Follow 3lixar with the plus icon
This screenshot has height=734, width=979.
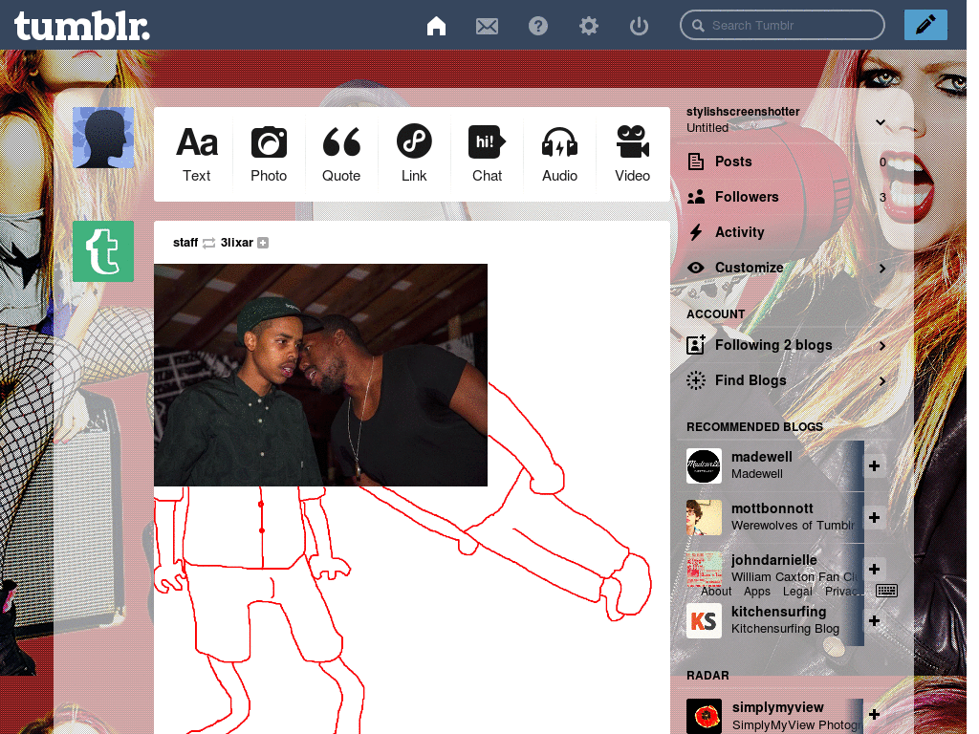pos(263,243)
